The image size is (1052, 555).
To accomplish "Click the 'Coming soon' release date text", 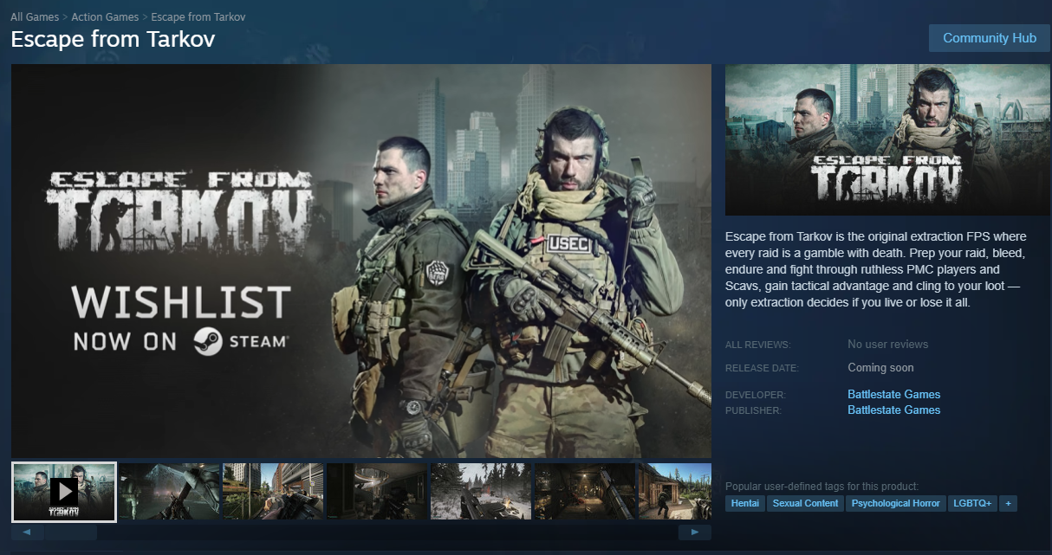I will tap(880, 367).
